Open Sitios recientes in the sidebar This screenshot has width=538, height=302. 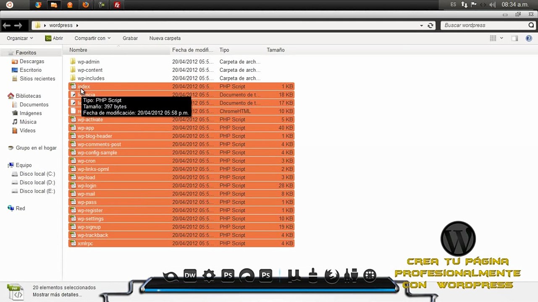pos(37,78)
